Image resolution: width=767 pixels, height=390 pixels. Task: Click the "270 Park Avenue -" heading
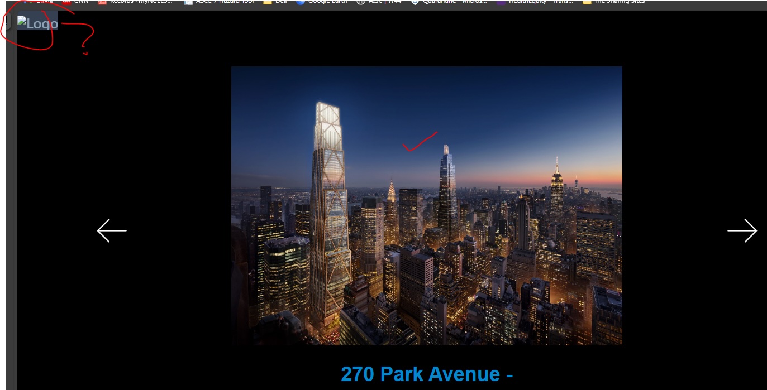point(427,374)
